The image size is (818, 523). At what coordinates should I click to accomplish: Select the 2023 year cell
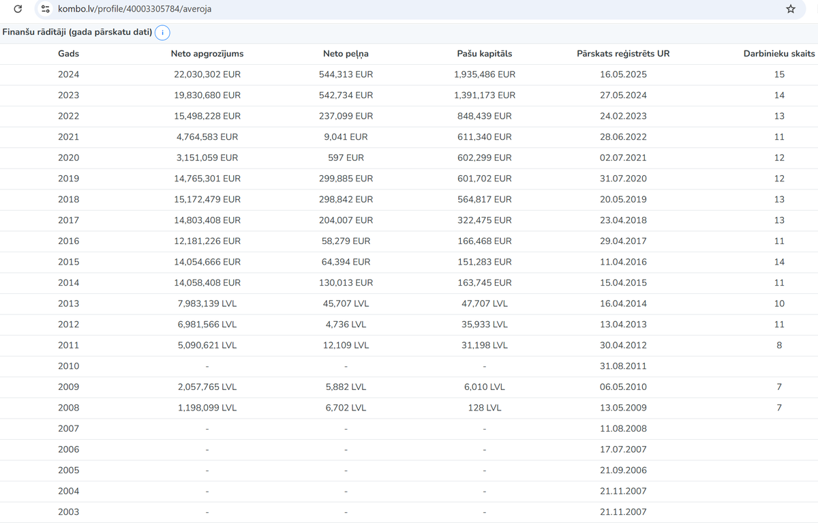point(69,95)
